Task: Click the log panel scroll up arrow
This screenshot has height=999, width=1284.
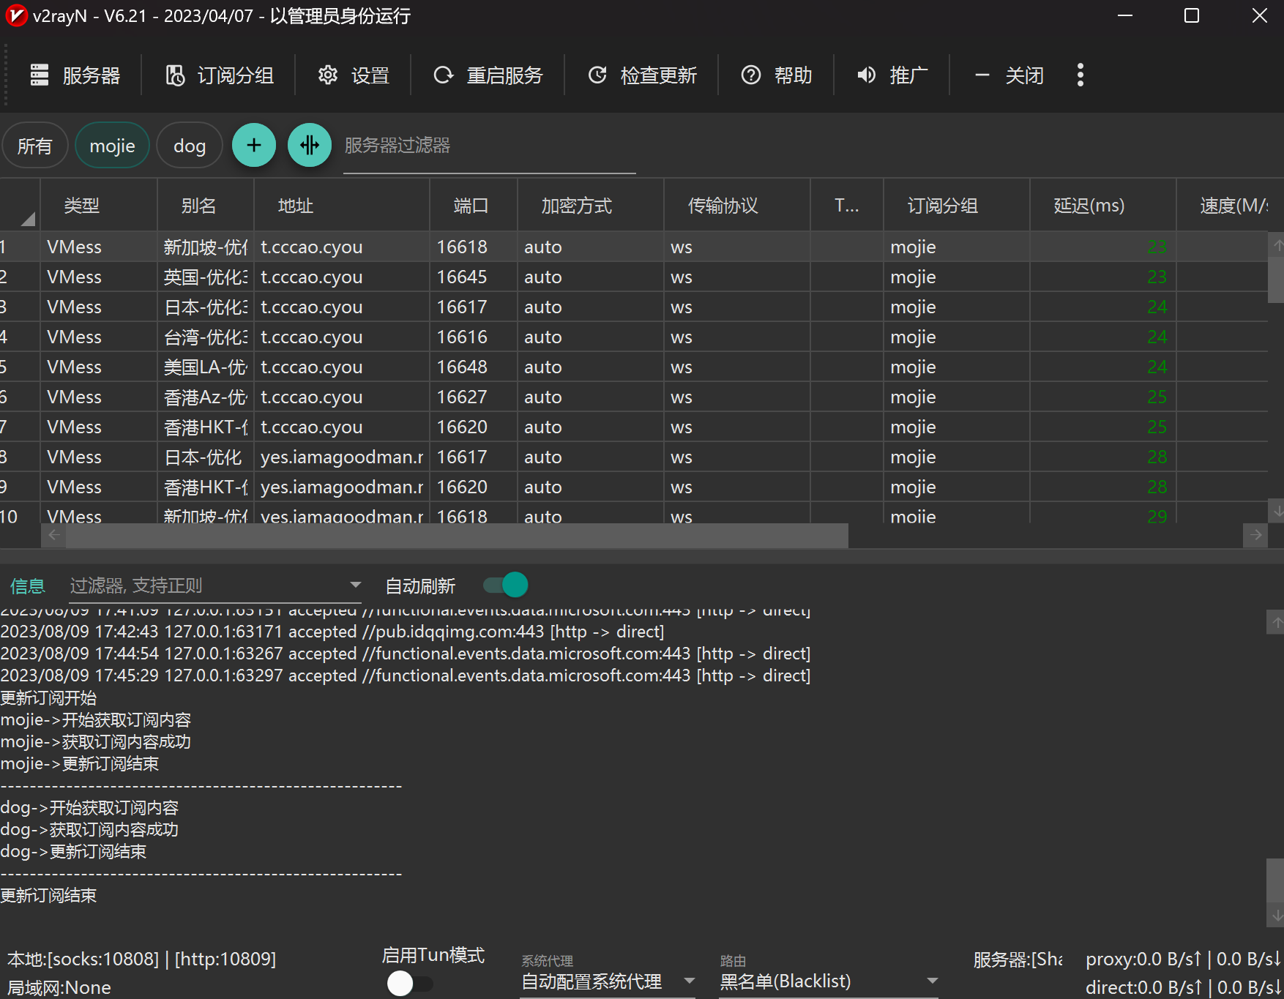Action: 1276,623
